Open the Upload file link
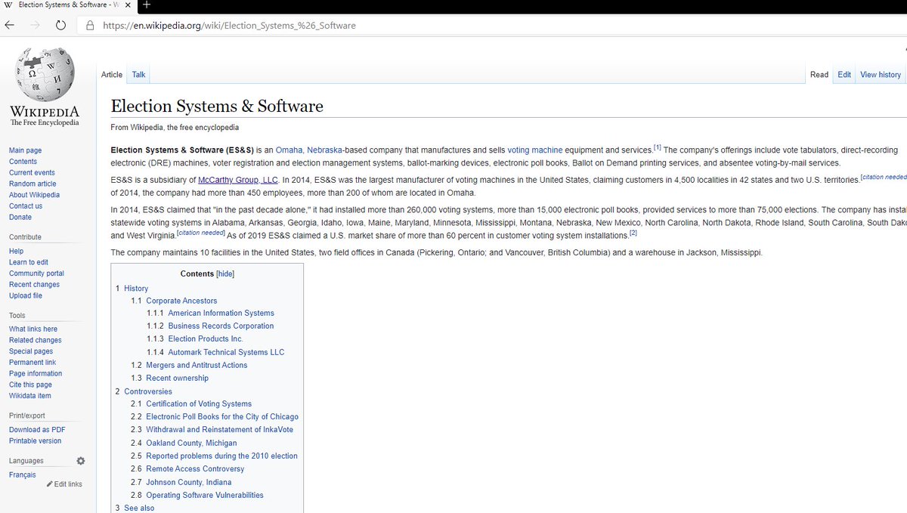Screen dimensions: 907x513 tap(26, 295)
